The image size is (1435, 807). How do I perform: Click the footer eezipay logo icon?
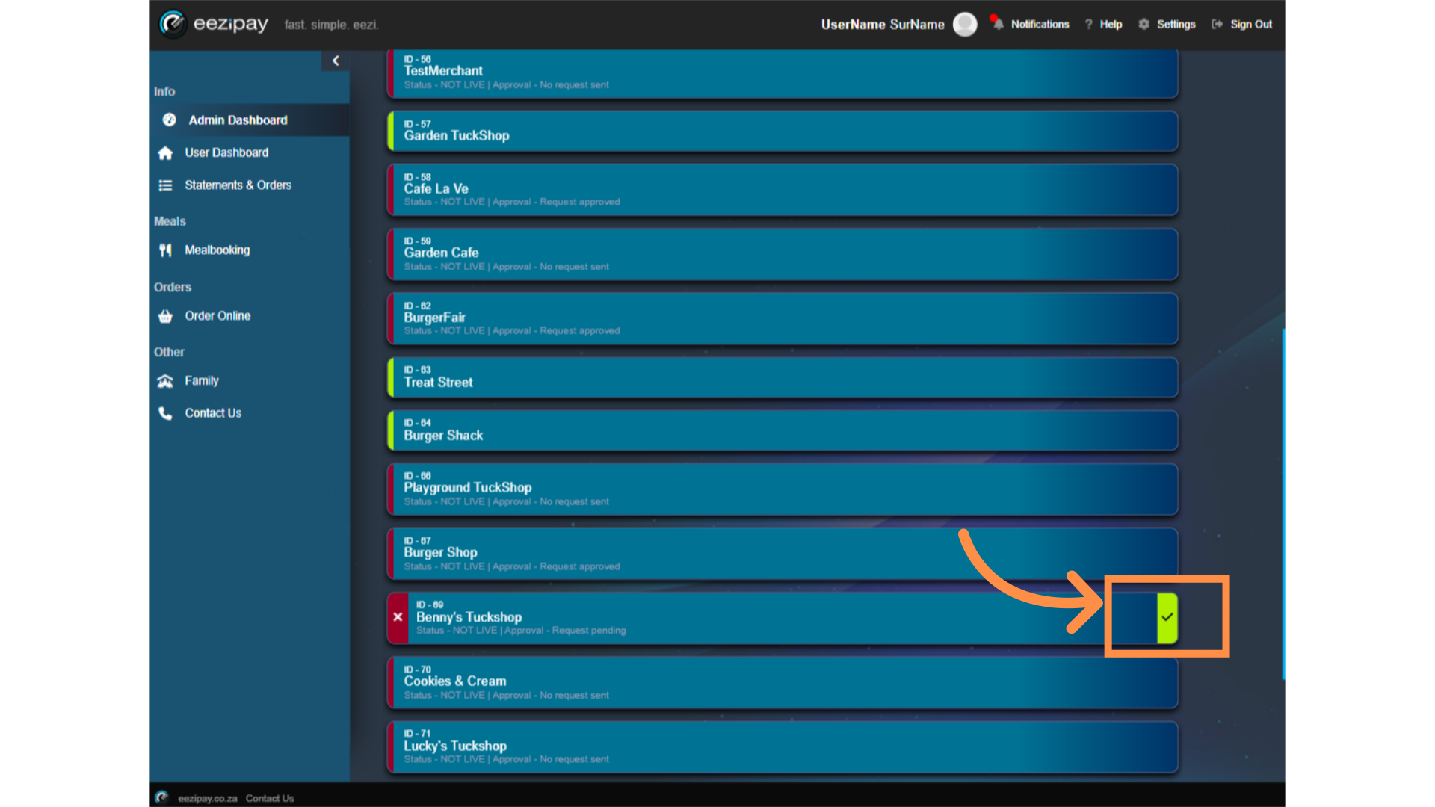point(161,797)
